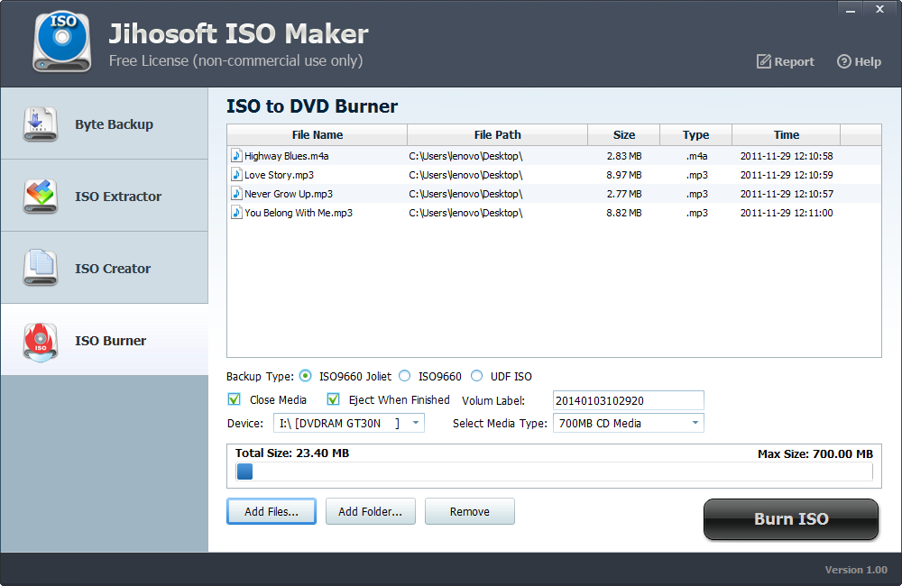Go to the ISO Creator tab
Screen dimensions: 902x586
click(x=104, y=268)
